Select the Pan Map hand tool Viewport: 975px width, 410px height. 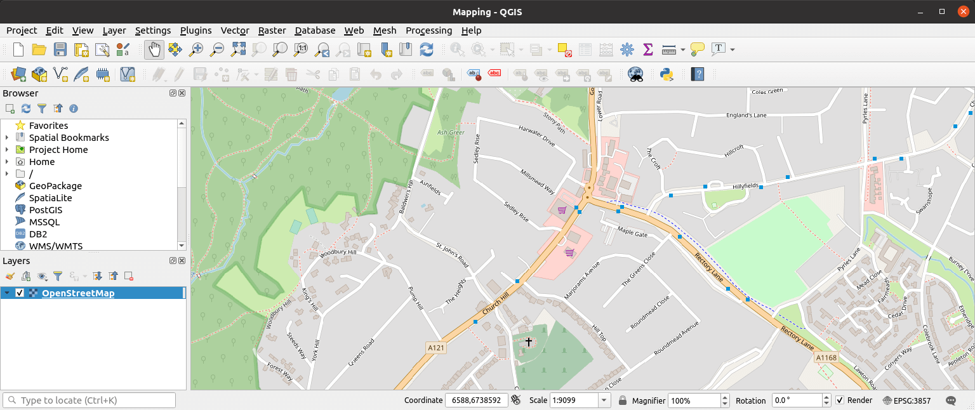click(154, 50)
